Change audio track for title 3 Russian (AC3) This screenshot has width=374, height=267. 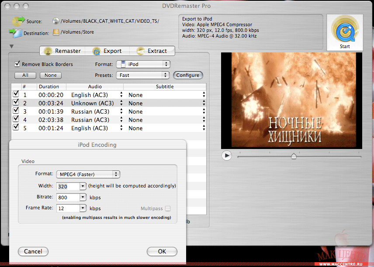pos(121,111)
